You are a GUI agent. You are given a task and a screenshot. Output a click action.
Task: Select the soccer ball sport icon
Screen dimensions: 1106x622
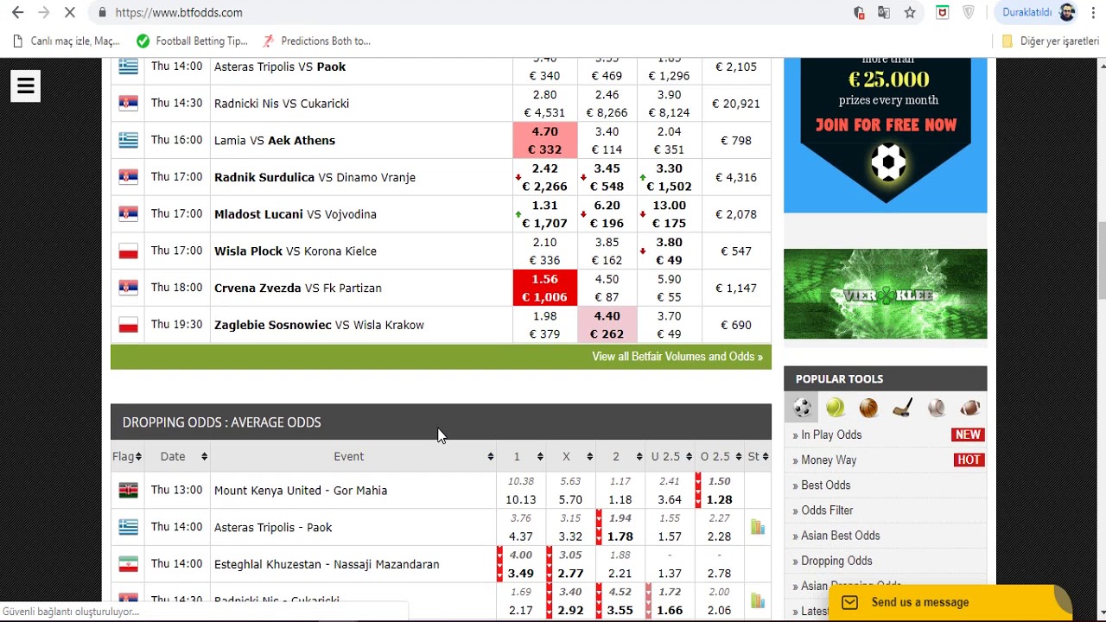(802, 408)
